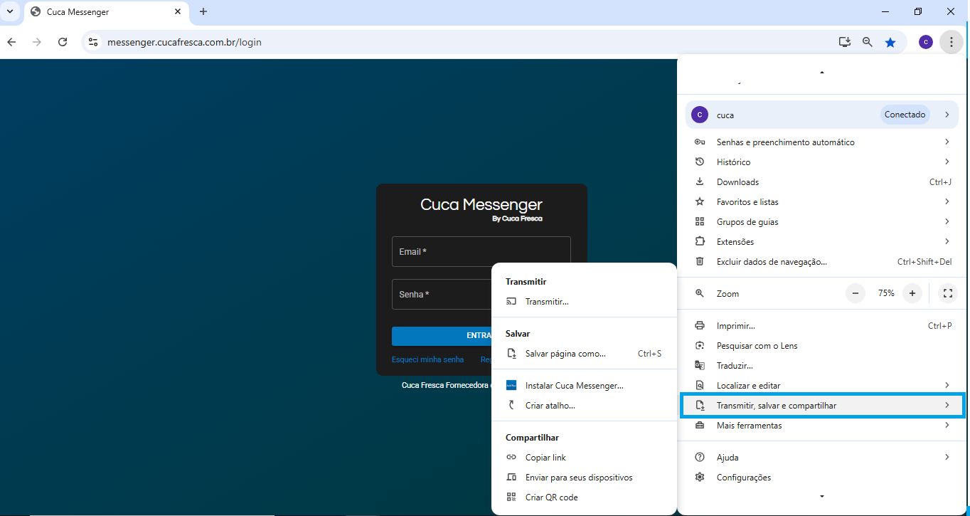The height and width of the screenshot is (516, 970).
Task: Decrease zoom with the minus button
Action: click(x=855, y=293)
